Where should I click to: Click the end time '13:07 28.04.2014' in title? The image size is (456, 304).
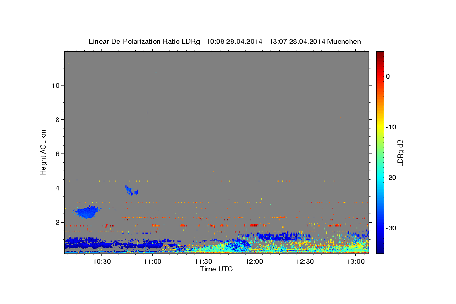coord(297,41)
